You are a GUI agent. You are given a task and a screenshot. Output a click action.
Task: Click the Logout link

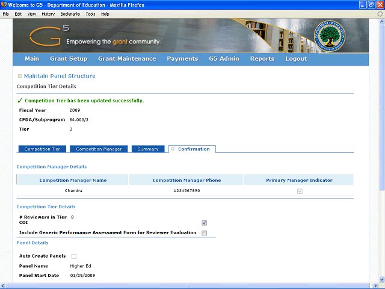coord(296,59)
